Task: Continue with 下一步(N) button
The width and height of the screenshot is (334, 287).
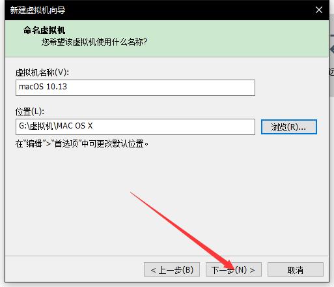Action: 234,269
